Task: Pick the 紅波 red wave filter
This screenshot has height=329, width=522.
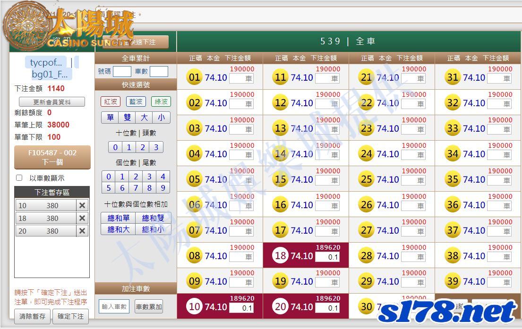Action: click(111, 101)
